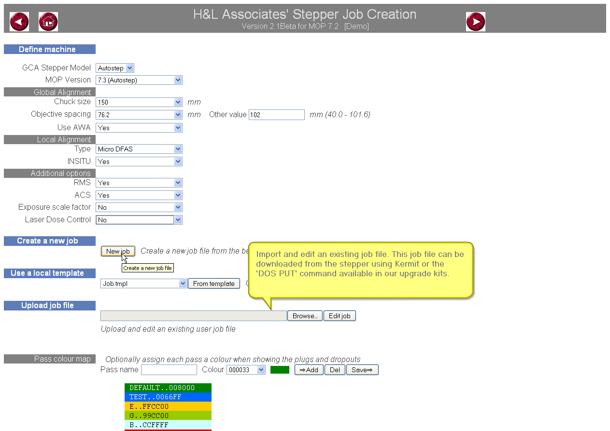This screenshot has width=610, height=431.
Task: Click the Global Alignment section label
Action: (x=50, y=92)
